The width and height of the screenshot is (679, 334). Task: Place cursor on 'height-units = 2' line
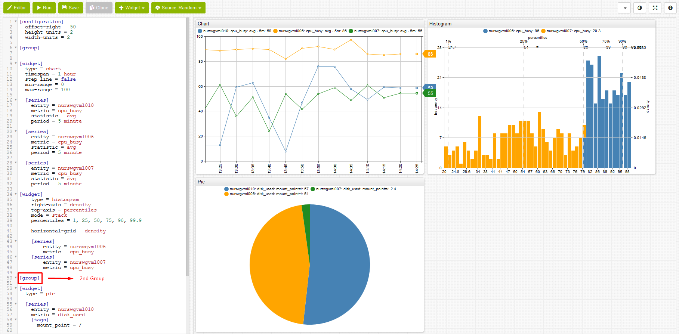pyautogui.click(x=49, y=32)
